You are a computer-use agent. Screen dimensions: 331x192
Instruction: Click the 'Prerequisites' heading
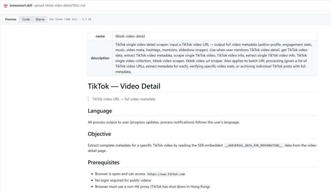(104, 162)
